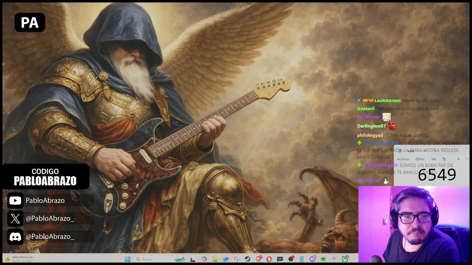Open the three-dots menu in Notepad
Screen dimensions: 472x265
click(467, 159)
